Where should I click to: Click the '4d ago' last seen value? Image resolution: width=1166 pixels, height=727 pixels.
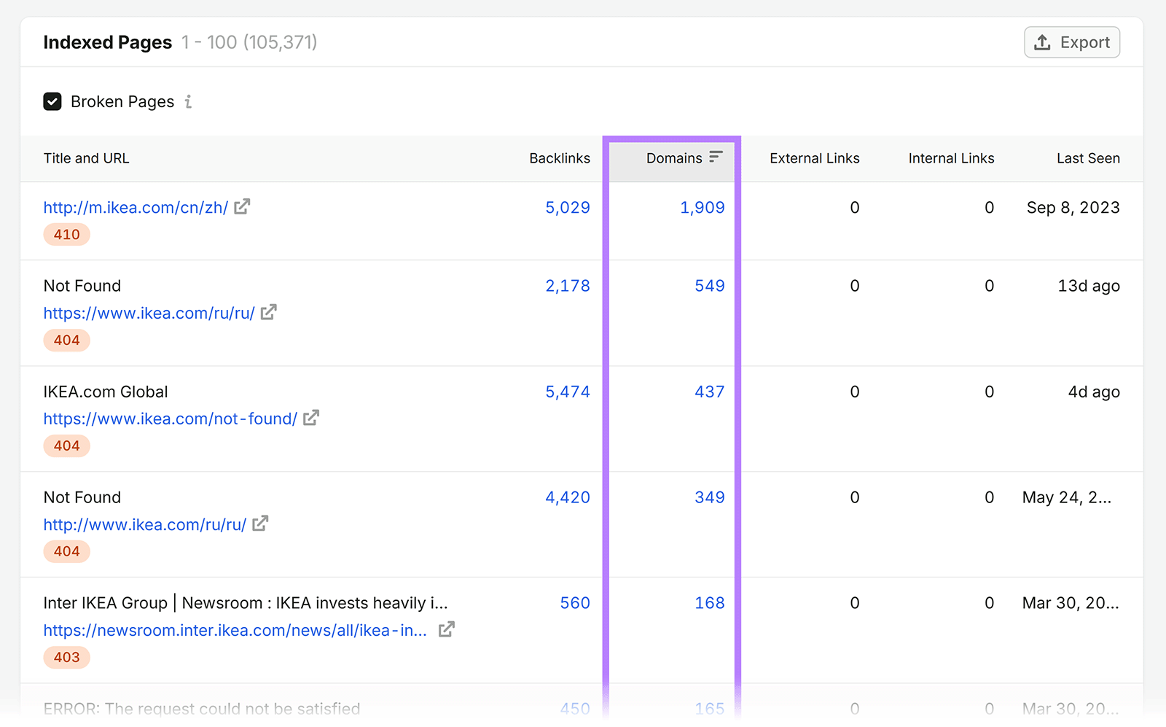pyautogui.click(x=1094, y=392)
